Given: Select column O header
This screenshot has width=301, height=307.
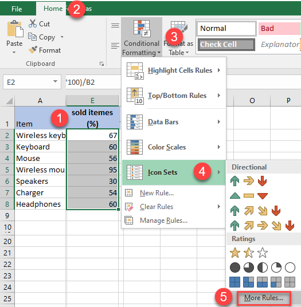Looking at the screenshot, I should (252, 101).
